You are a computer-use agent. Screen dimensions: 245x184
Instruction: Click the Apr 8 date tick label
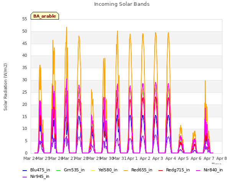click(222, 158)
